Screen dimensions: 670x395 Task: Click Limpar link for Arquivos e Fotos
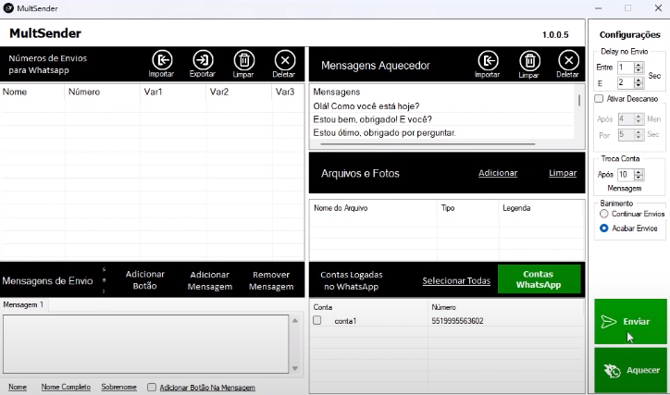point(563,173)
